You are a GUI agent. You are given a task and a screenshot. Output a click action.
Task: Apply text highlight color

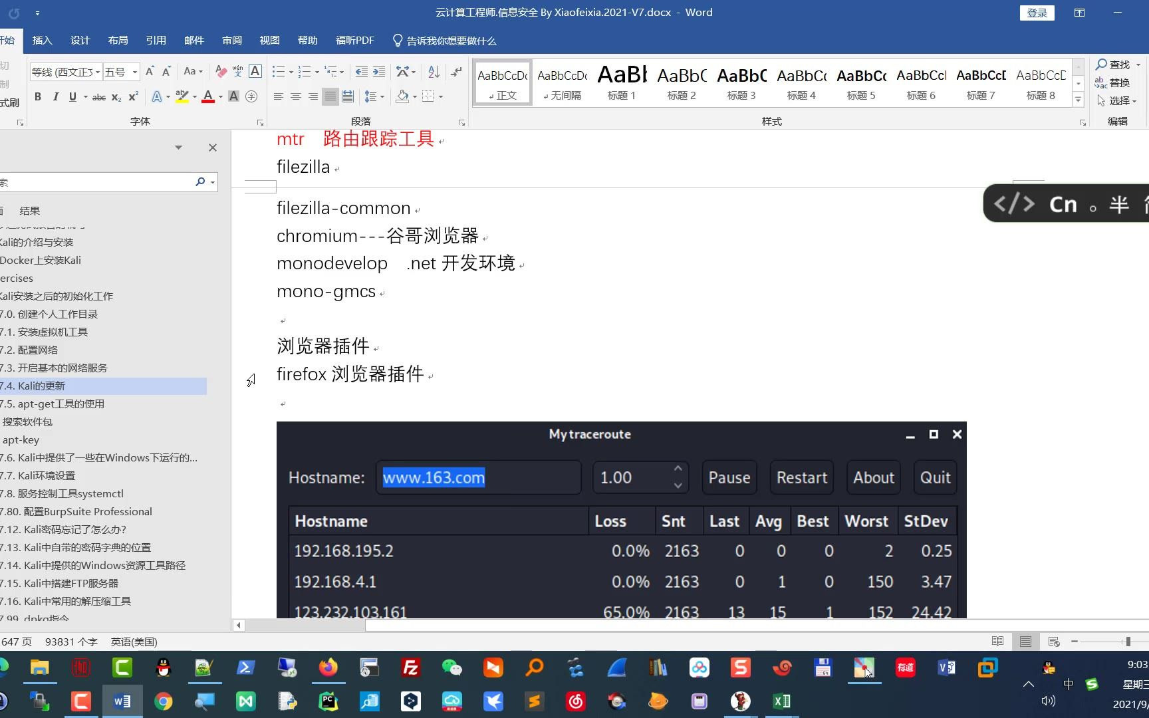click(x=183, y=96)
